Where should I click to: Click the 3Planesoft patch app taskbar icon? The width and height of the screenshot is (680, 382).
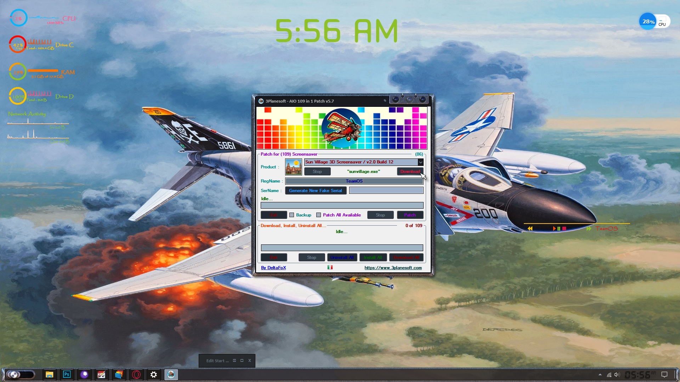pos(171,374)
